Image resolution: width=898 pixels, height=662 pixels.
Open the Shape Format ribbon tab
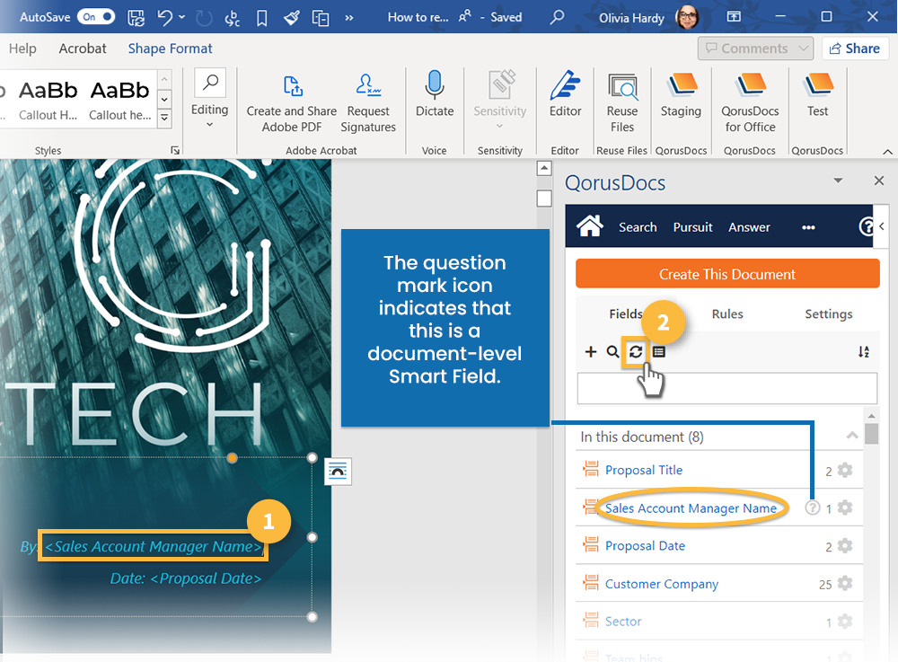point(170,48)
